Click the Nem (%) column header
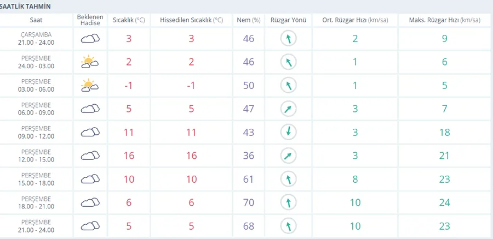 248,20
